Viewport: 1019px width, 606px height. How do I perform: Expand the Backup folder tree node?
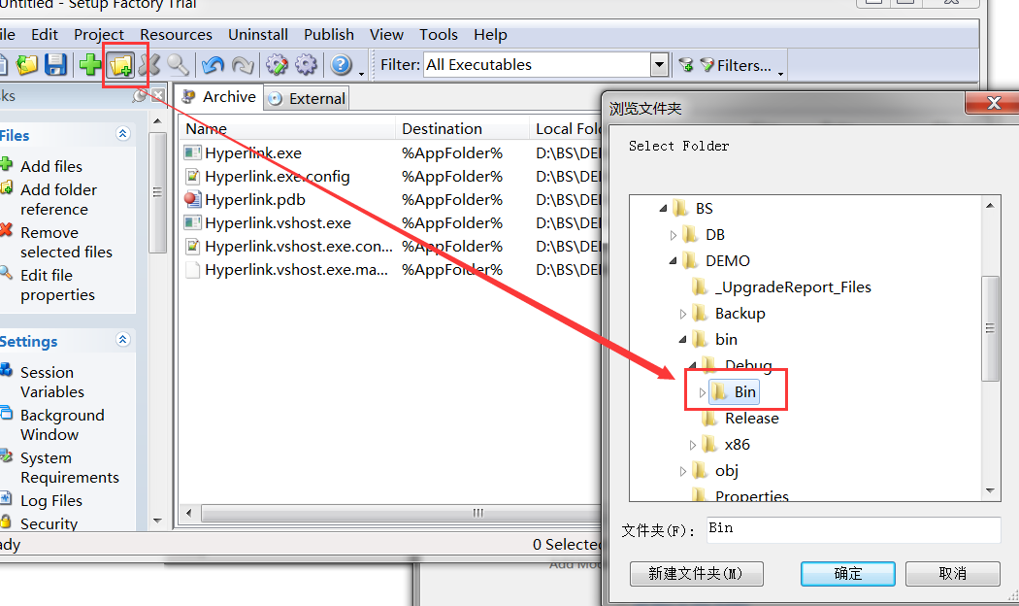tap(682, 314)
